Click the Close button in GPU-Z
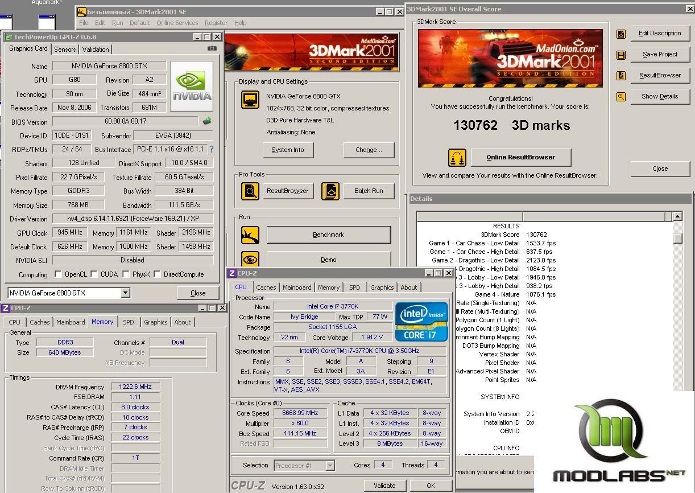 [198, 294]
